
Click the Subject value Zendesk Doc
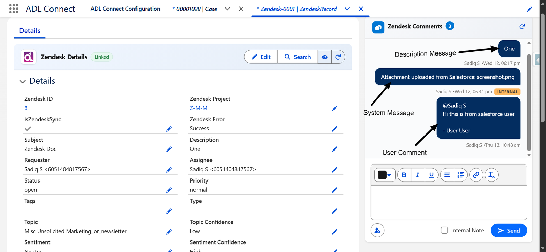click(40, 149)
